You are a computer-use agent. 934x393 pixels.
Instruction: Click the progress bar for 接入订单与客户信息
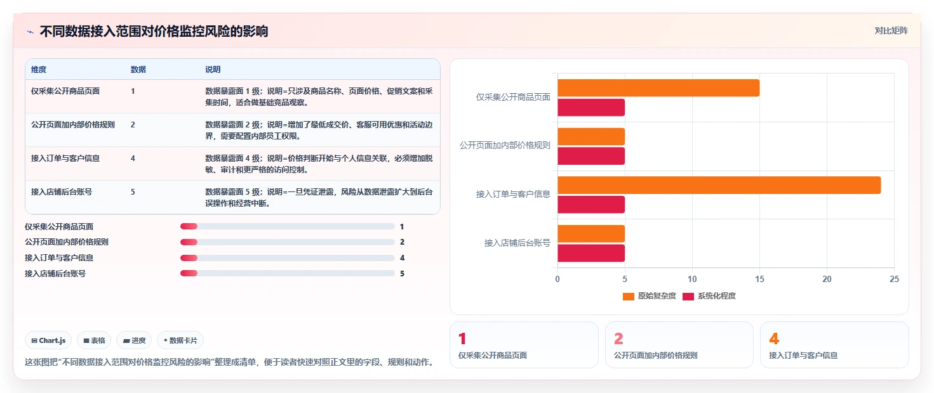click(288, 258)
